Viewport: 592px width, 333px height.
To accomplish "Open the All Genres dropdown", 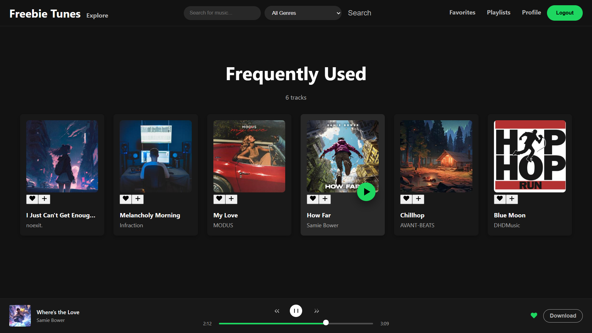I will (303, 13).
